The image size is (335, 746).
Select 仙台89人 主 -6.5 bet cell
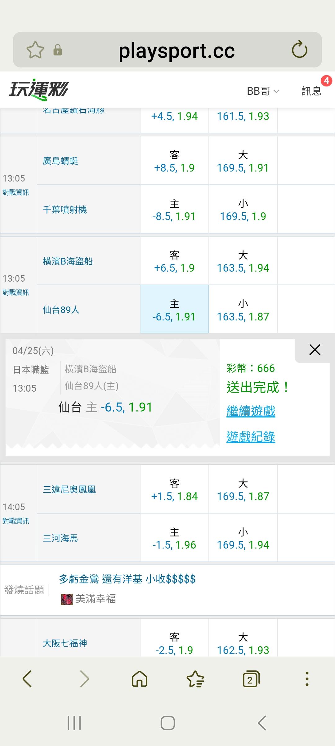click(x=174, y=310)
